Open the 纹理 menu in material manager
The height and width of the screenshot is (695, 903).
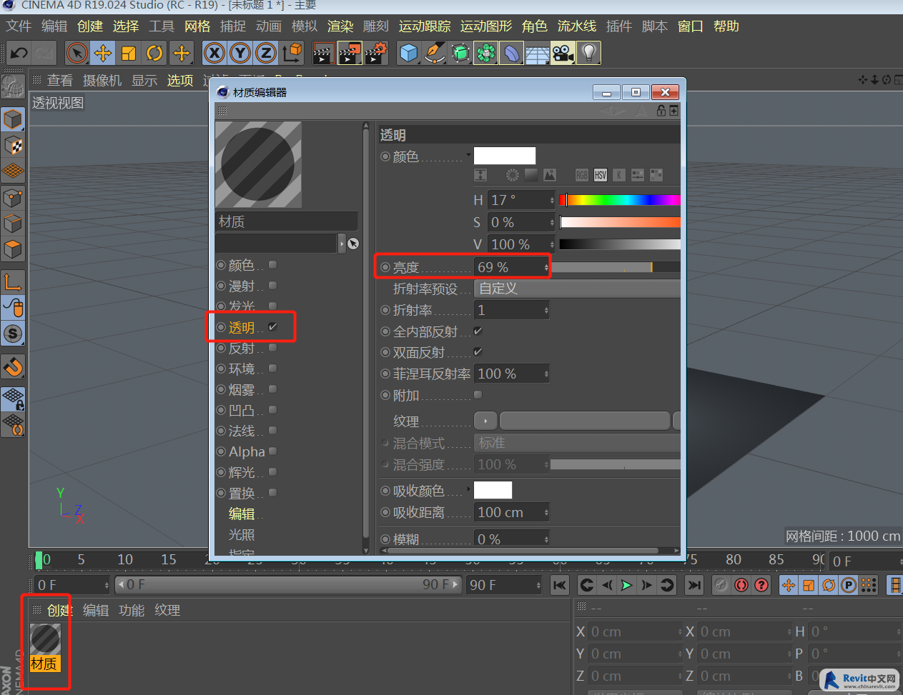167,611
